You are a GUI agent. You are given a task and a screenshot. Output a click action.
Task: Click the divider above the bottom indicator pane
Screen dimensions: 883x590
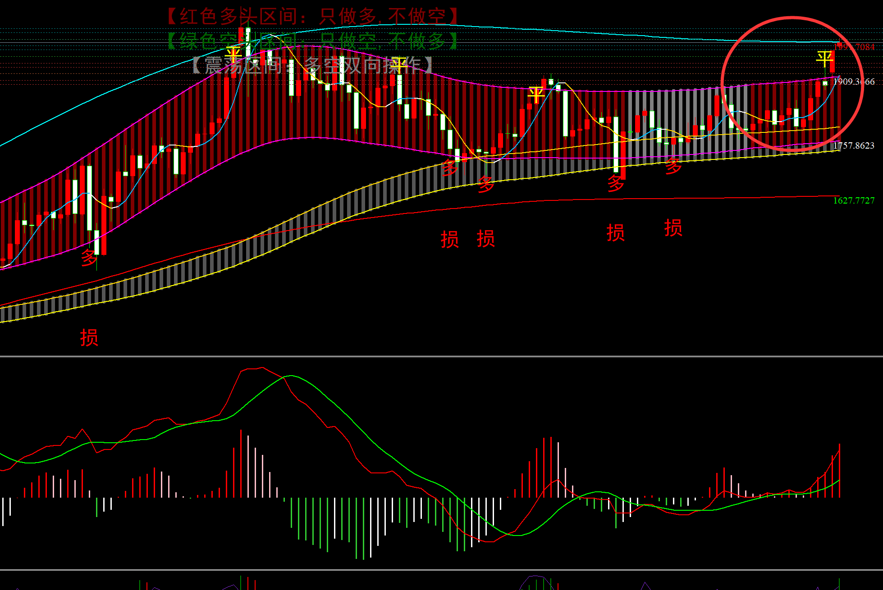(441, 570)
